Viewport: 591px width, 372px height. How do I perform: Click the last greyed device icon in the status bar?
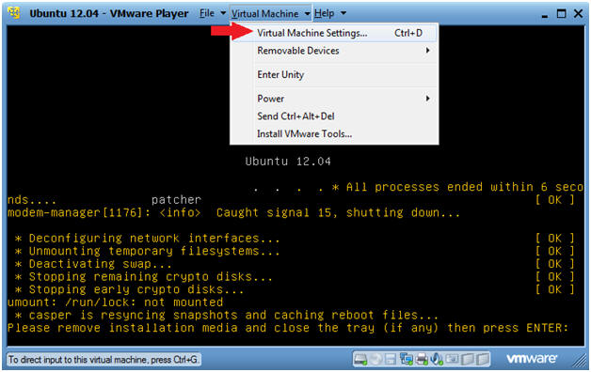coord(483,359)
